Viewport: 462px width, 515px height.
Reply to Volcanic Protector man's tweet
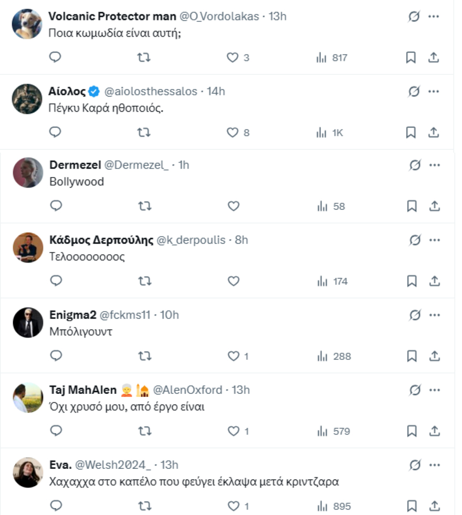tap(56, 57)
